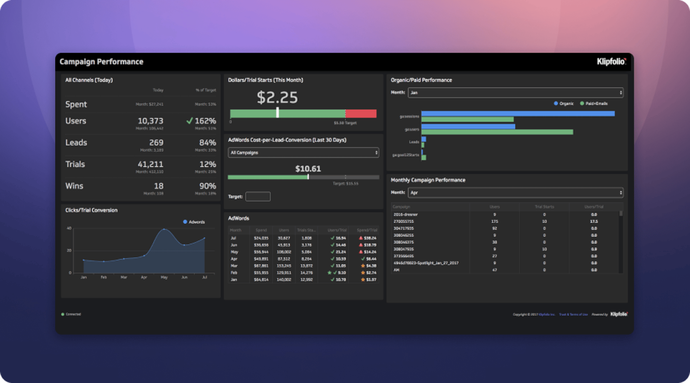Open the Month selector showing Jan
The height and width of the screenshot is (383, 690).
coord(515,93)
